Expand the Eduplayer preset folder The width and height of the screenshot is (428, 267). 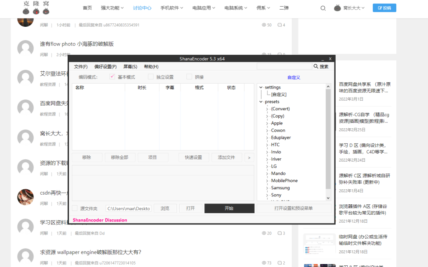(x=267, y=137)
